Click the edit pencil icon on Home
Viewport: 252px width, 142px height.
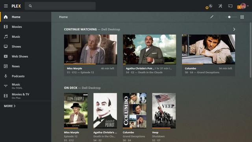coord(212,17)
